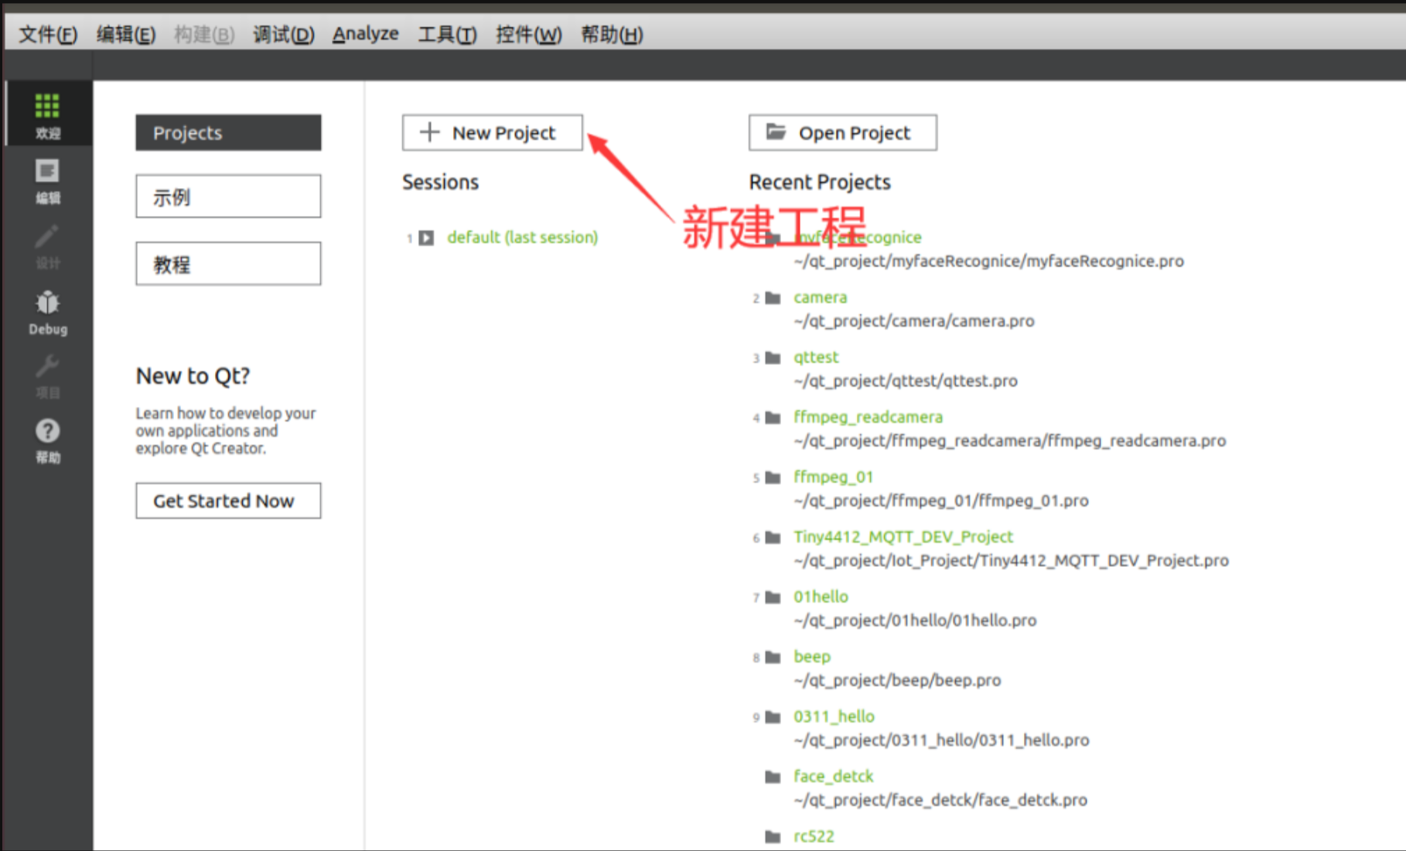Image resolution: width=1406 pixels, height=851 pixels.
Task: Open the qttest recent project
Action: click(x=816, y=357)
